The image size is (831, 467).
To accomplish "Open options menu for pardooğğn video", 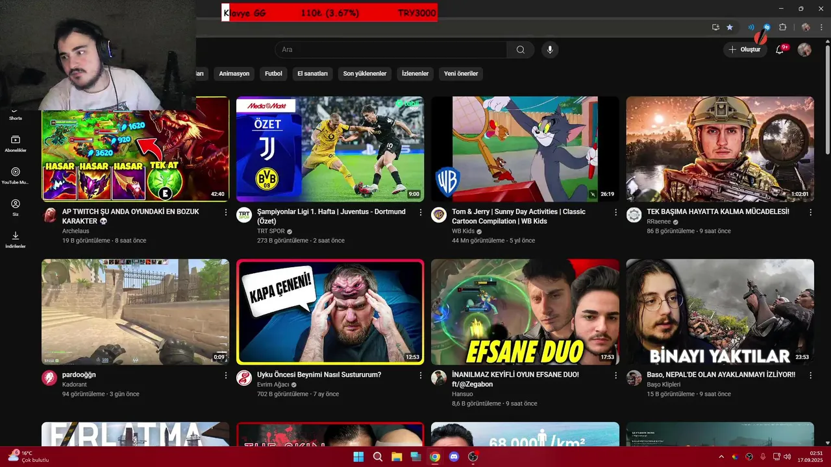I will [226, 375].
